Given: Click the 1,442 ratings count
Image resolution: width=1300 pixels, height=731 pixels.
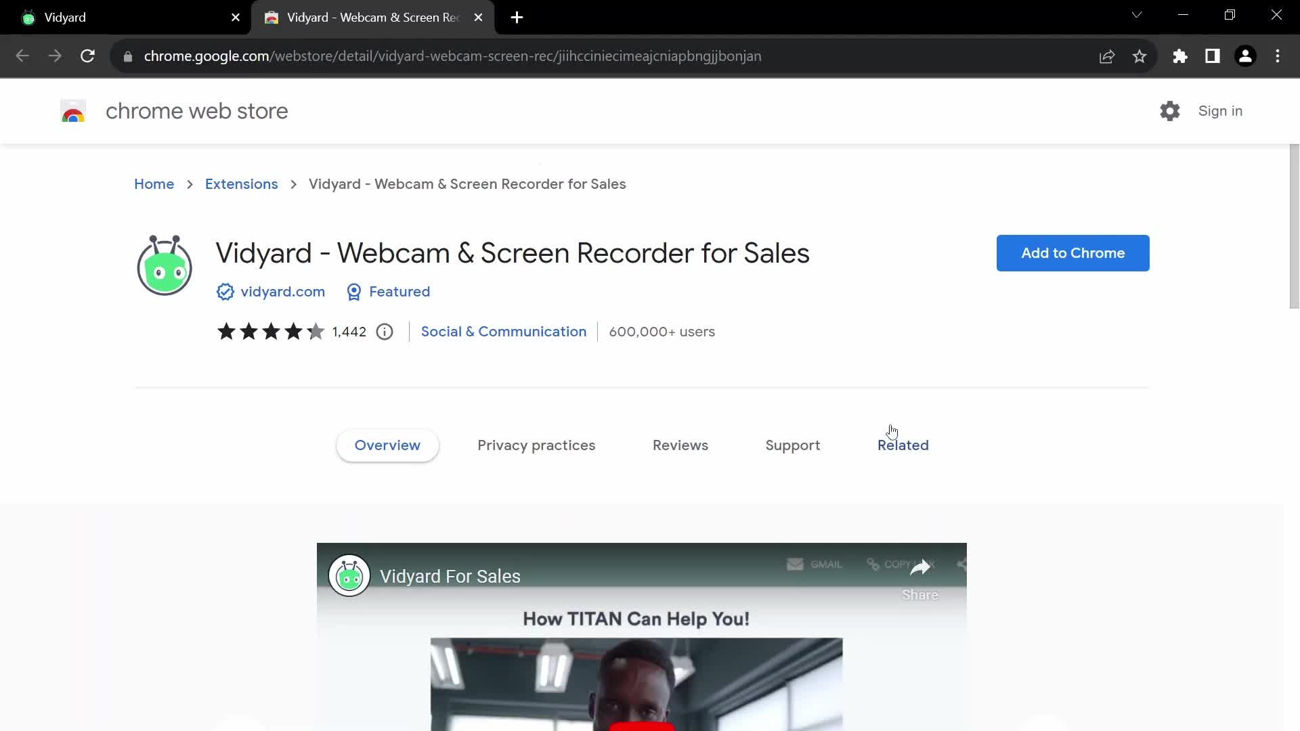Looking at the screenshot, I should coord(349,332).
